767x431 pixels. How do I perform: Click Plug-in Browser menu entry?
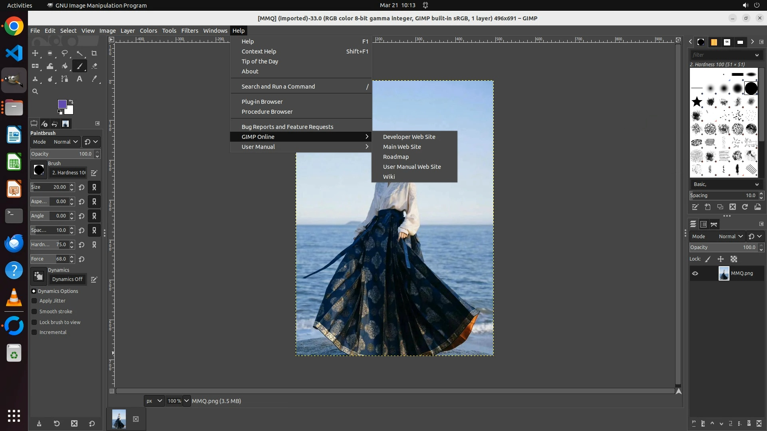click(x=262, y=102)
